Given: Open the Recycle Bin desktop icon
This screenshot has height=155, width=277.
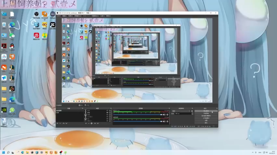Looking at the screenshot, I should (x=4, y=25).
